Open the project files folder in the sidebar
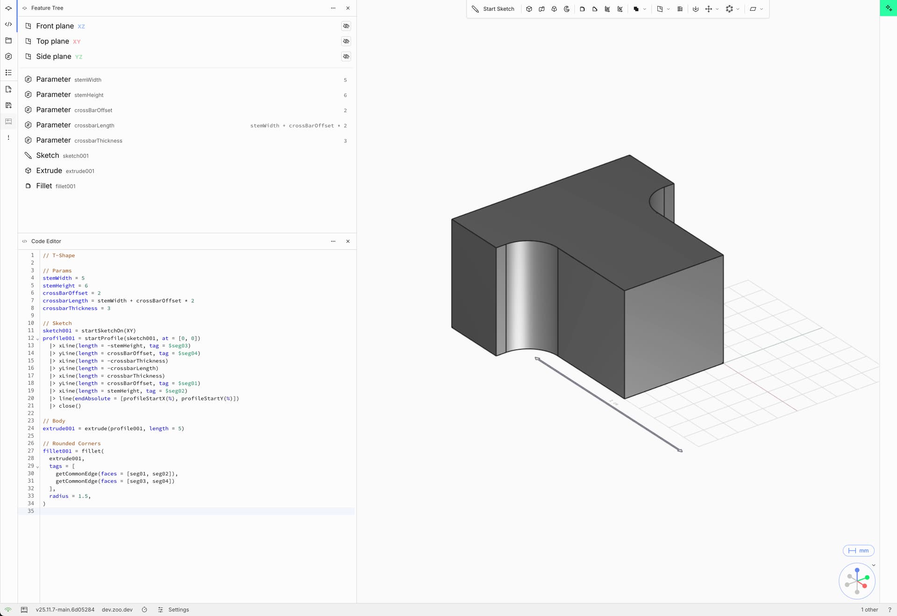 coord(8,41)
